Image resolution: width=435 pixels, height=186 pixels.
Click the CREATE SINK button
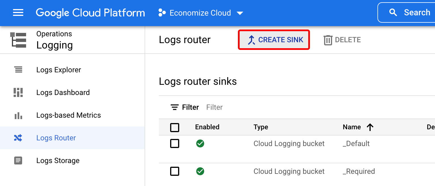click(274, 40)
